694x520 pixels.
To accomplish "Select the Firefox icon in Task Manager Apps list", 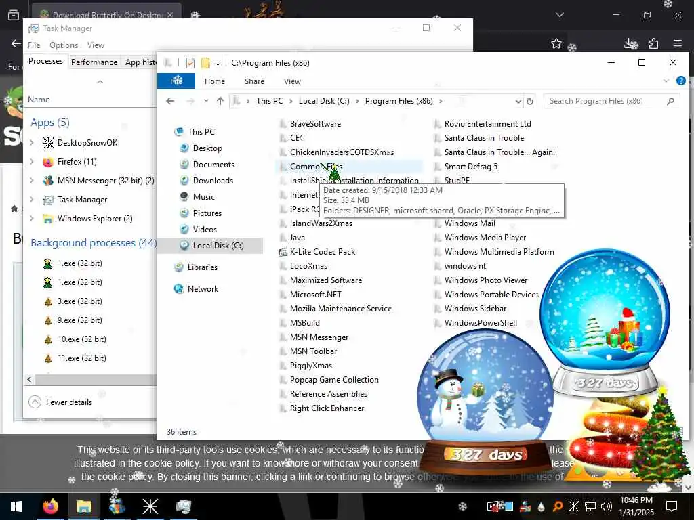I will pyautogui.click(x=48, y=162).
